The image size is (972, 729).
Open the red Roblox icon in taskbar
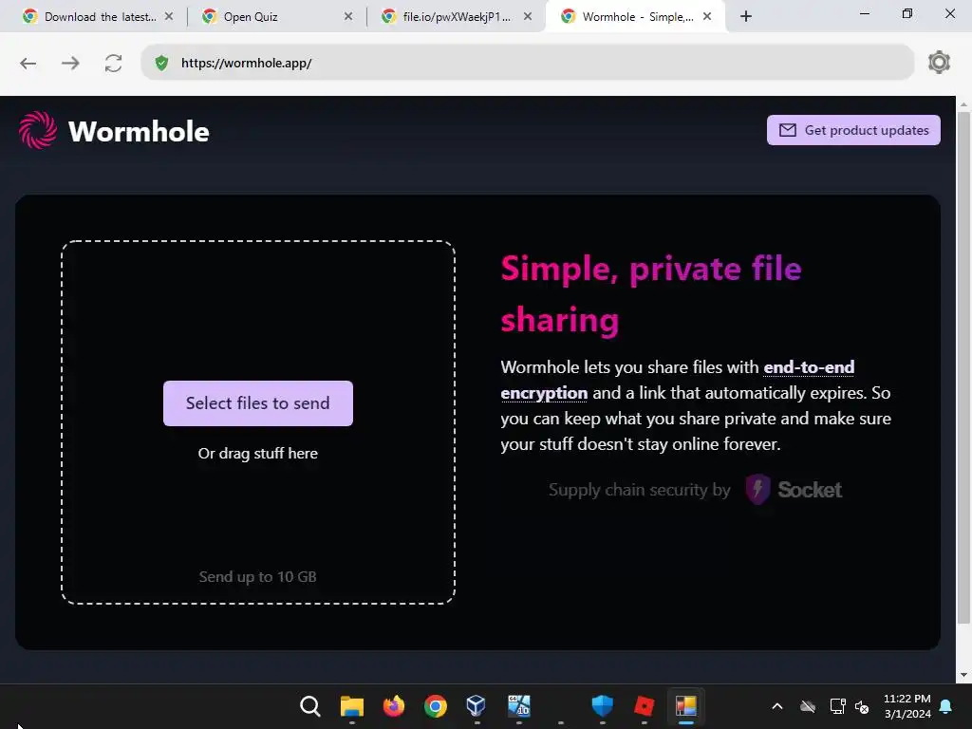(645, 706)
